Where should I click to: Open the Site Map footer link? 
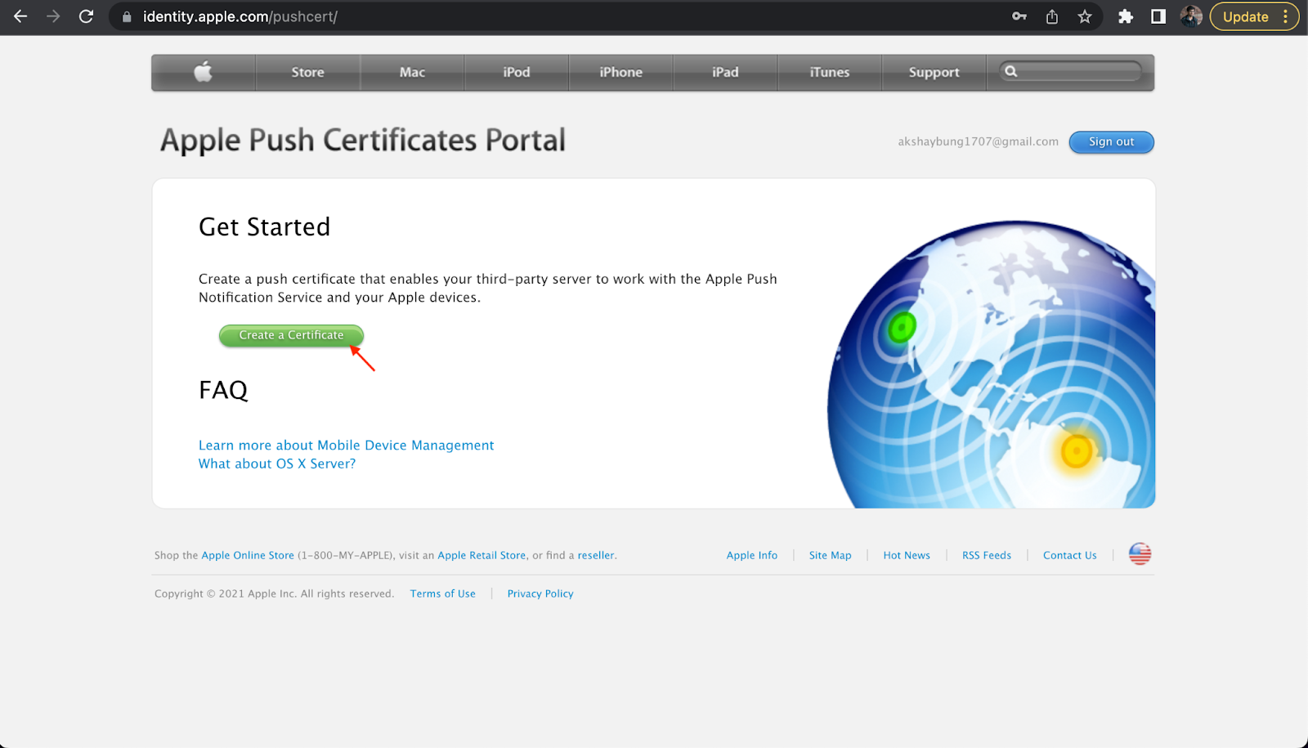[830, 555]
